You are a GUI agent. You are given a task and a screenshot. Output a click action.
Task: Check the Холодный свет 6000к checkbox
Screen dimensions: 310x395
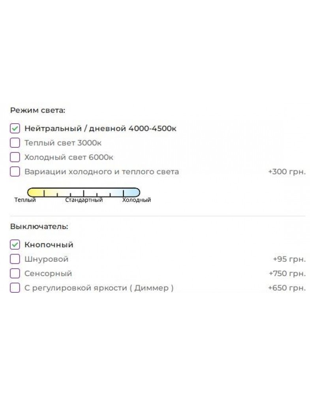pyautogui.click(x=15, y=157)
